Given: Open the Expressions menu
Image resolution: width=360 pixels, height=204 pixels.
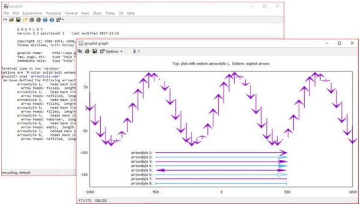Looking at the screenshot, I should 32,13.
